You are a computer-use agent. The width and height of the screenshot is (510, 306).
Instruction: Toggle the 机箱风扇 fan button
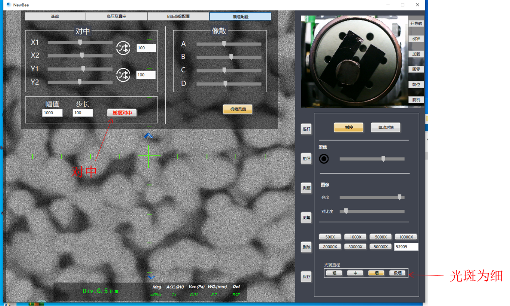[x=237, y=109]
